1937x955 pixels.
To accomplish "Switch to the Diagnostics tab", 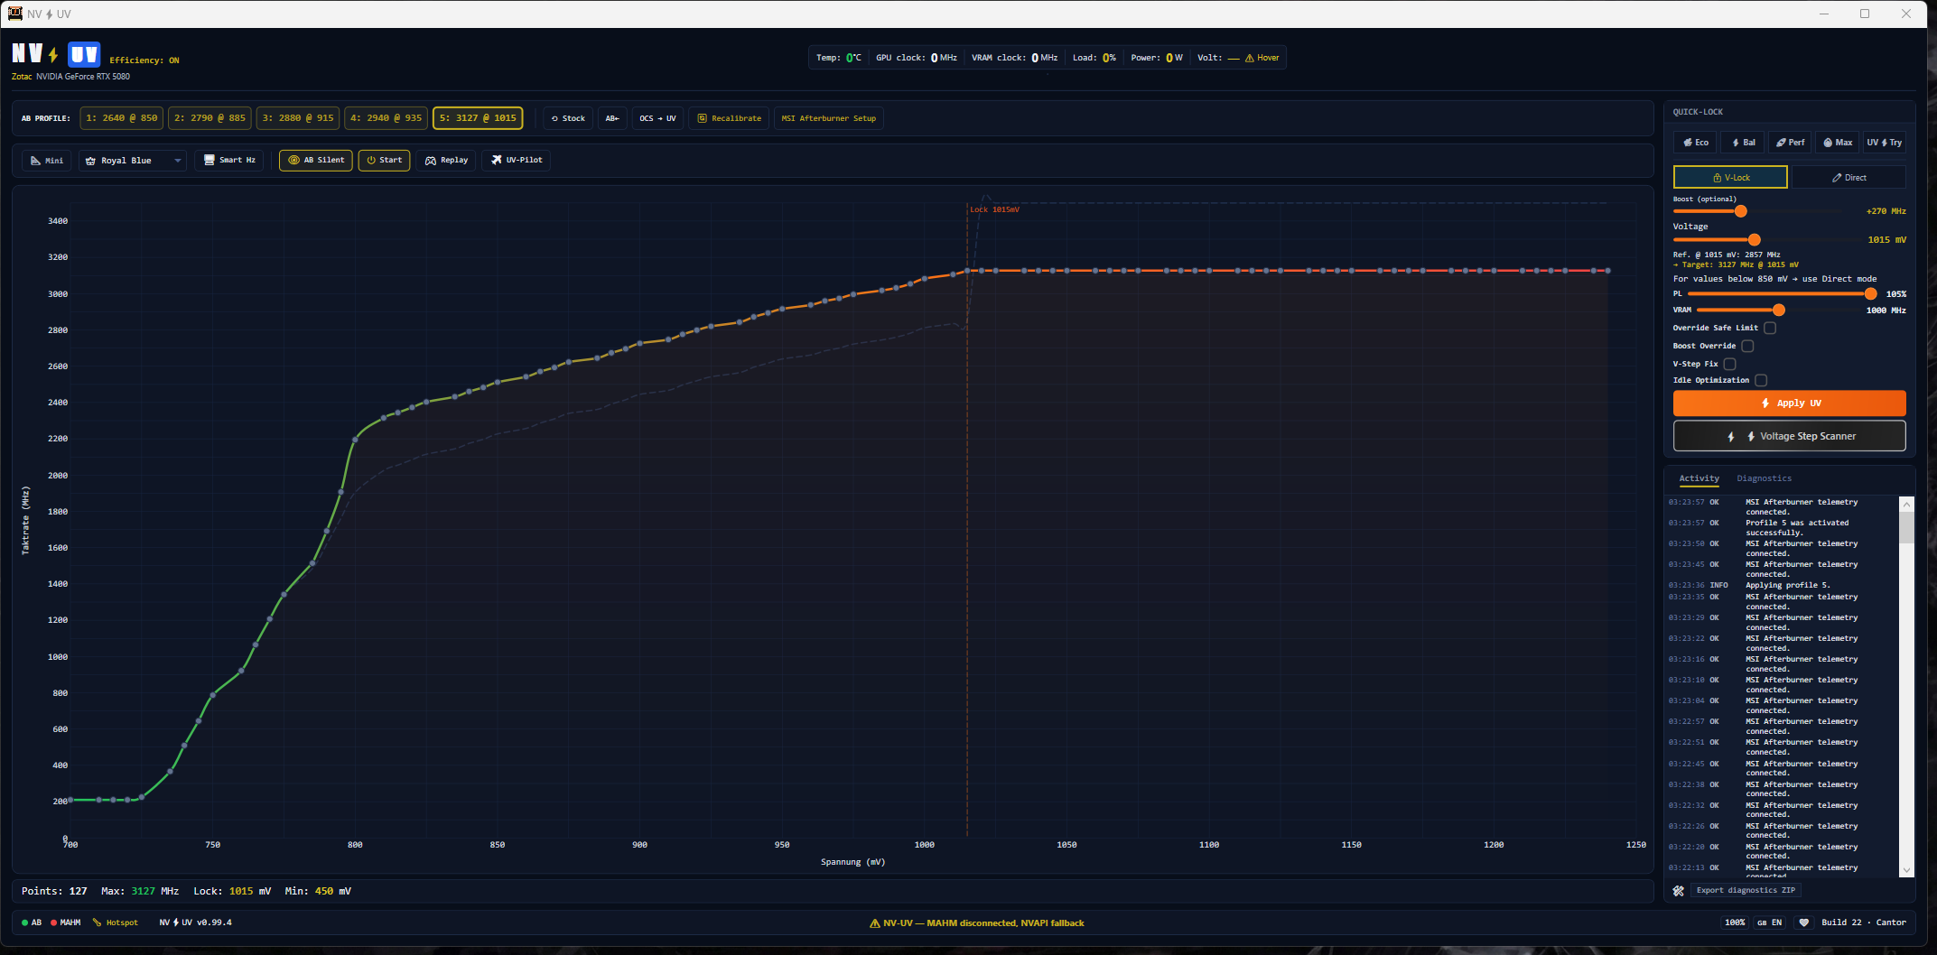I will coord(1764,478).
